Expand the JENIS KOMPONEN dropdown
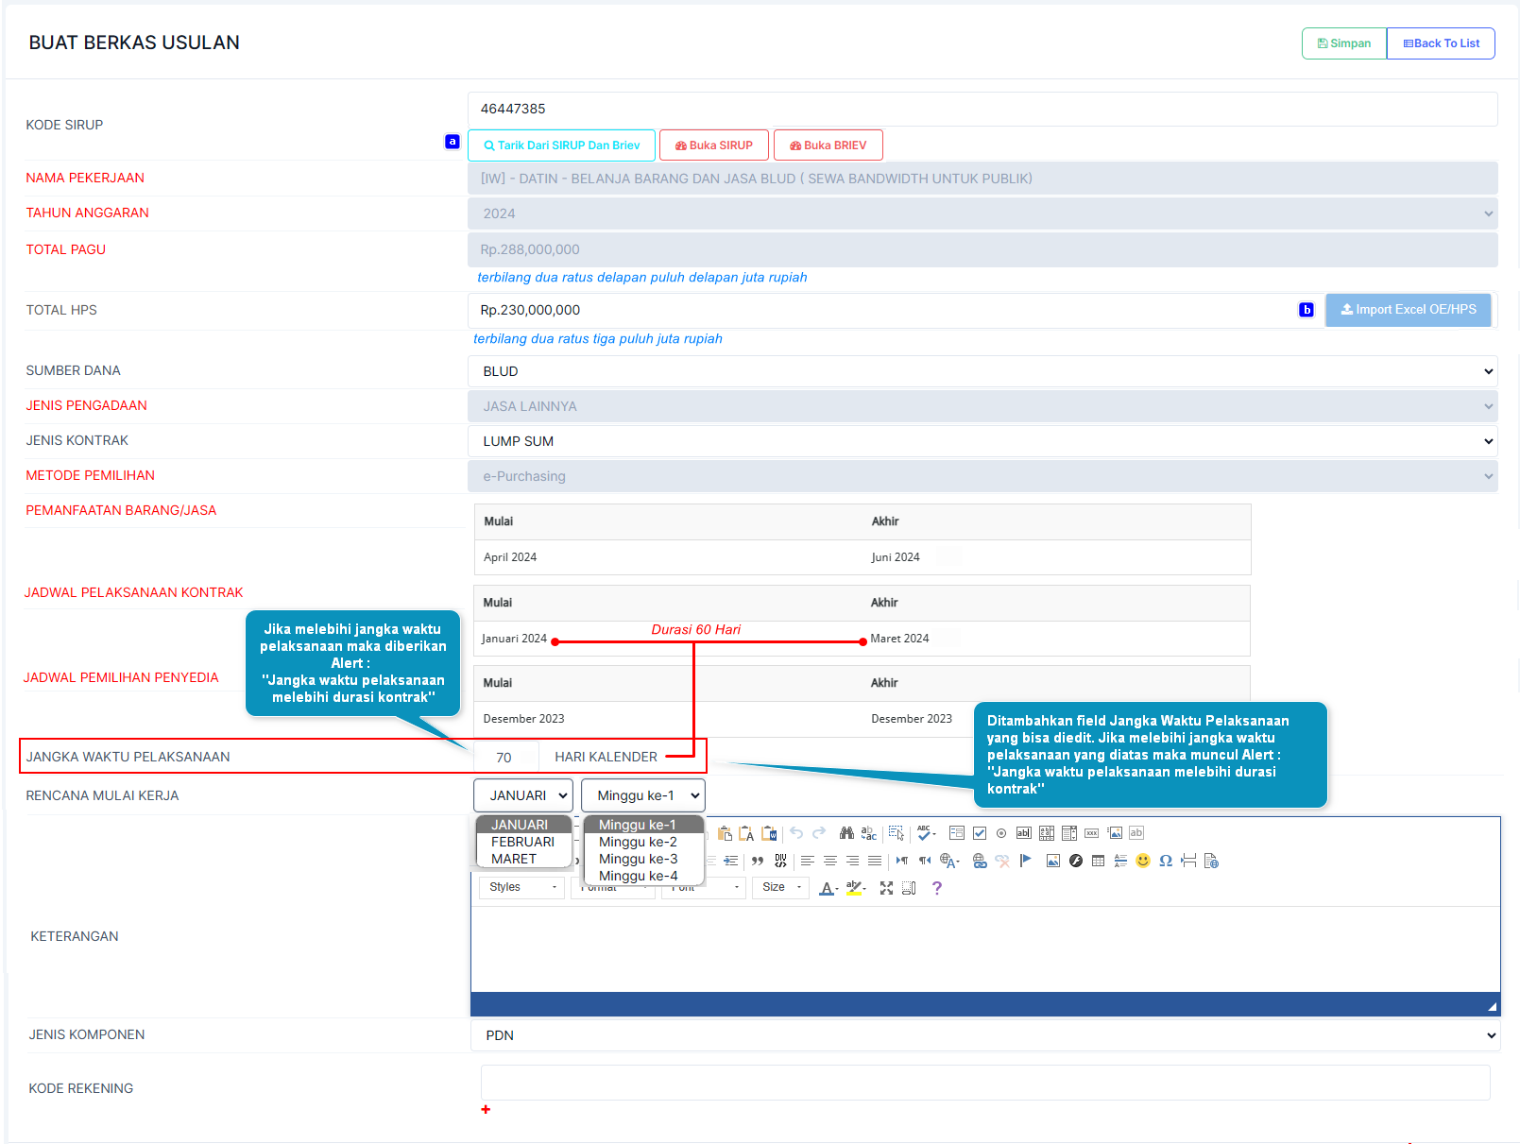The width and height of the screenshot is (1520, 1144). [x=984, y=1035]
